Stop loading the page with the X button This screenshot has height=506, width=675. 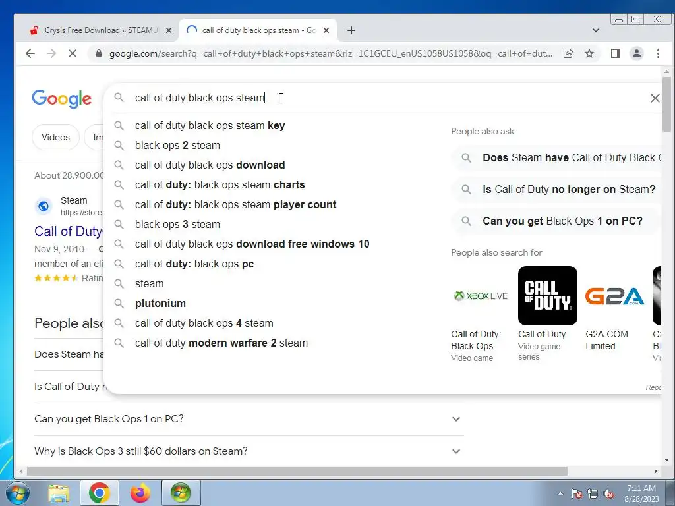[73, 53]
